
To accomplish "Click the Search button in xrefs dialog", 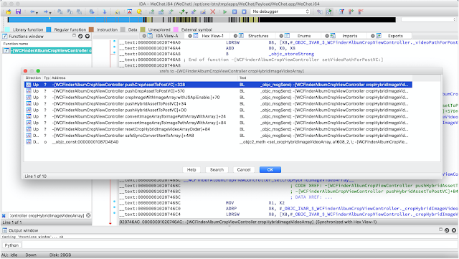I will coord(217,169).
